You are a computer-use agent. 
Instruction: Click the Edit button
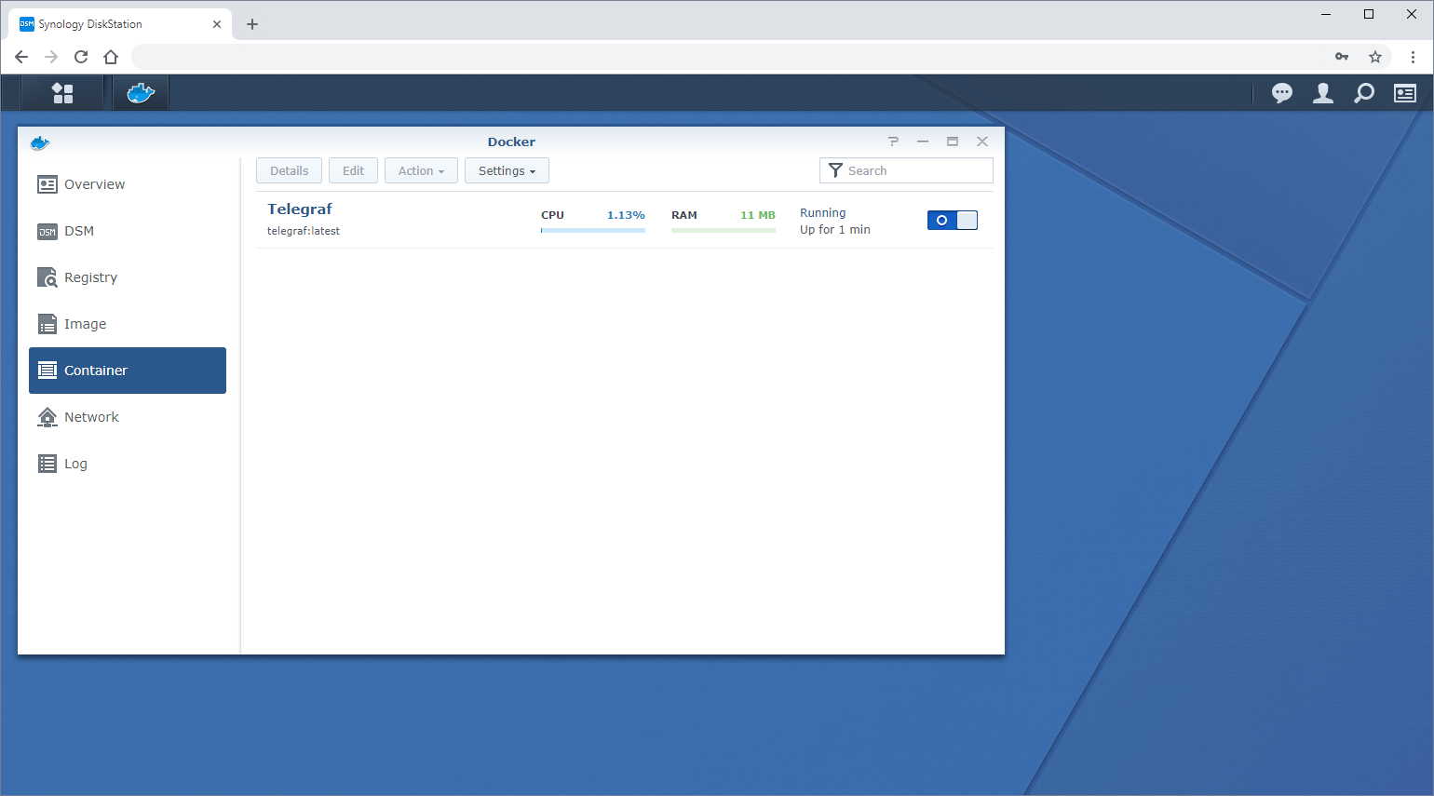coord(353,170)
